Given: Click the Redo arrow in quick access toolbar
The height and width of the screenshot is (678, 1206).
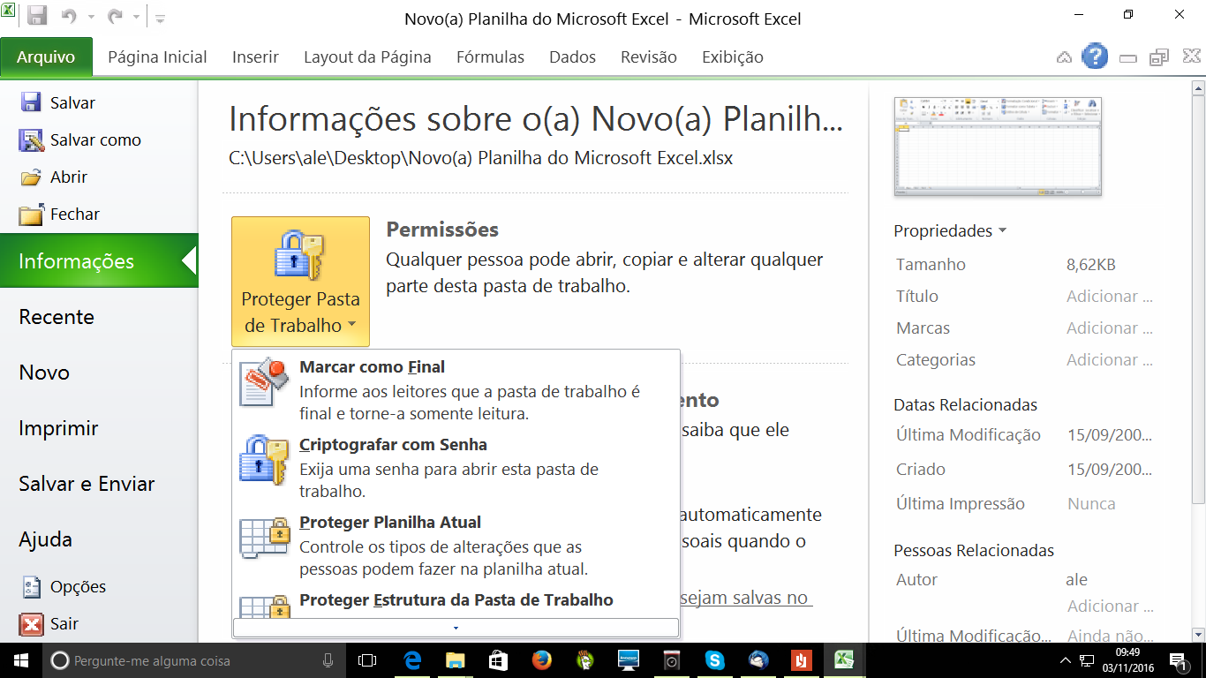Looking at the screenshot, I should point(114,17).
